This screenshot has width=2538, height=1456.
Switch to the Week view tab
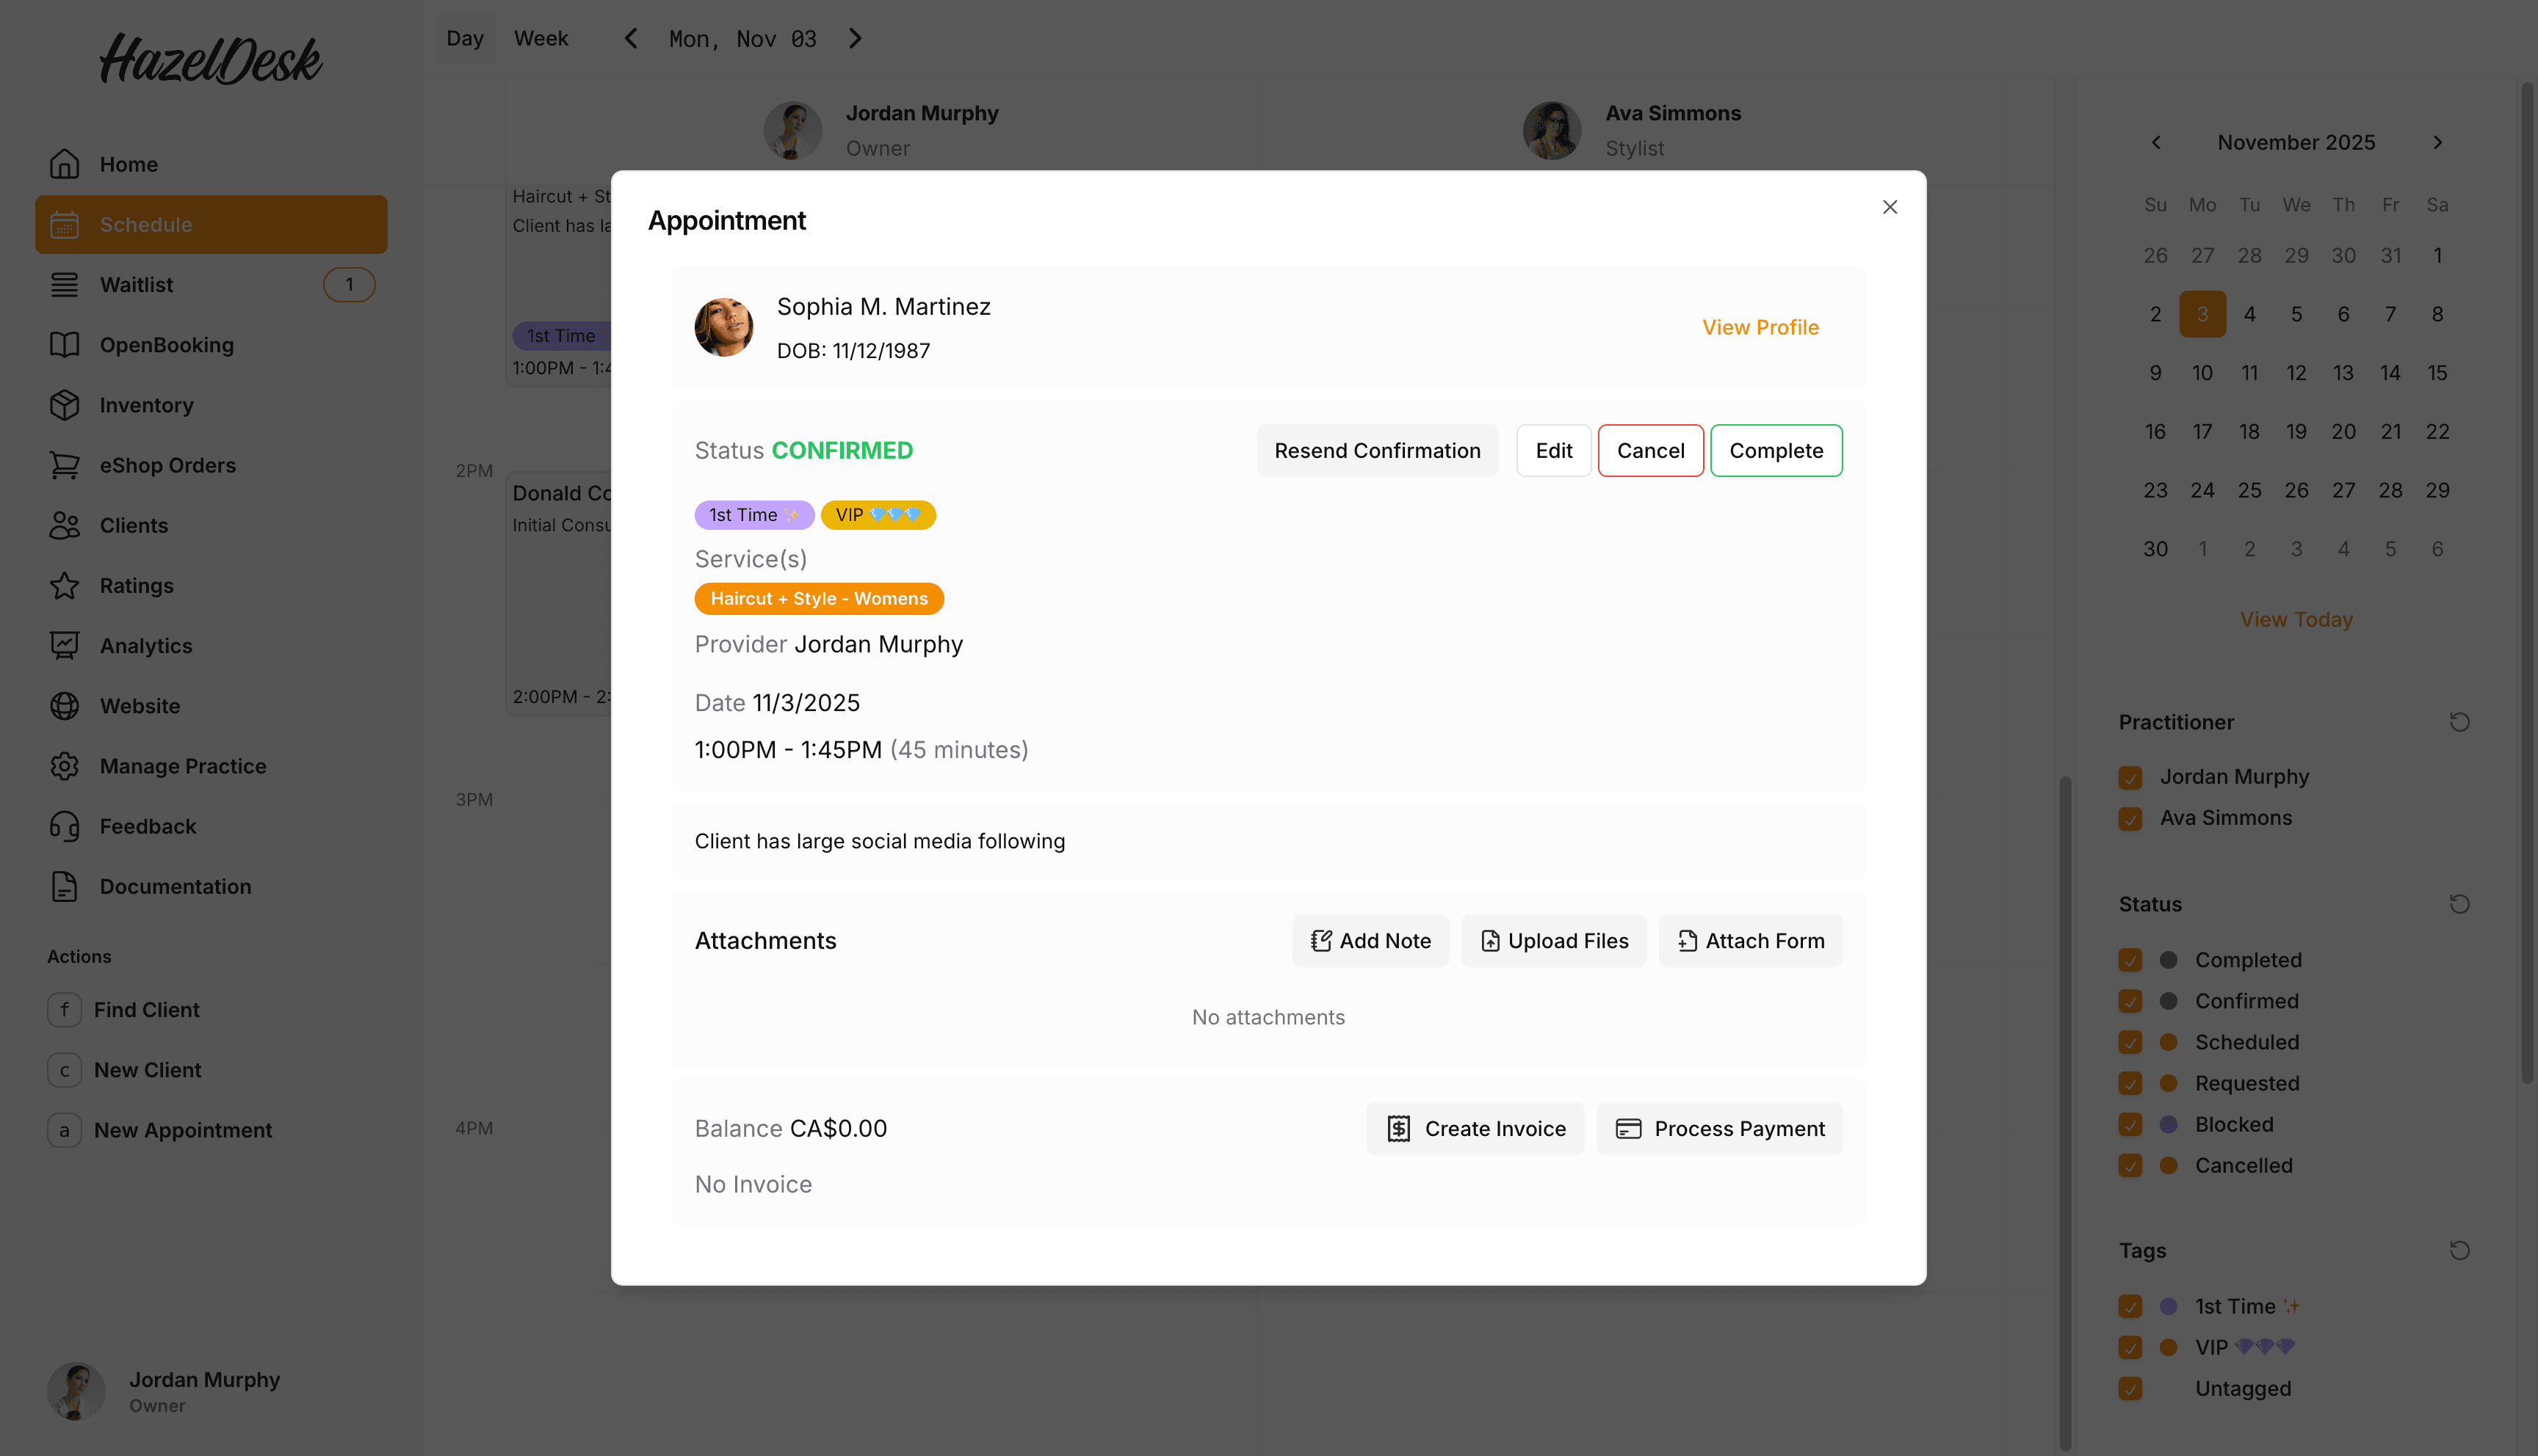(x=540, y=38)
